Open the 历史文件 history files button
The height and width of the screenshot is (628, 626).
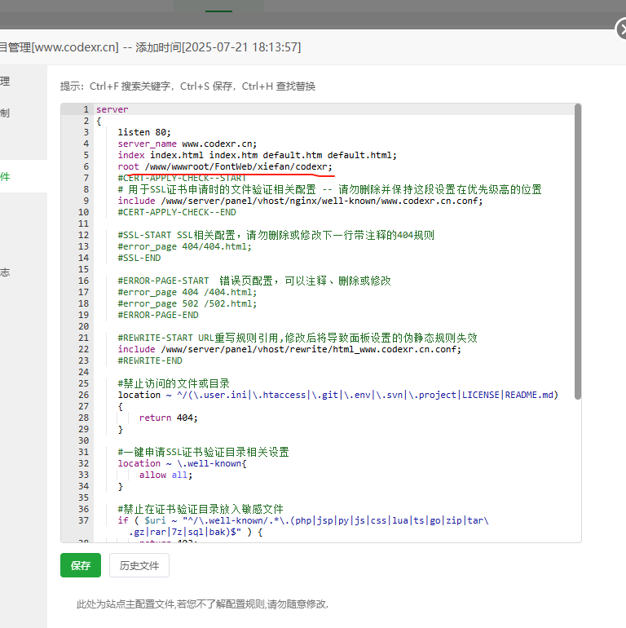click(x=139, y=565)
